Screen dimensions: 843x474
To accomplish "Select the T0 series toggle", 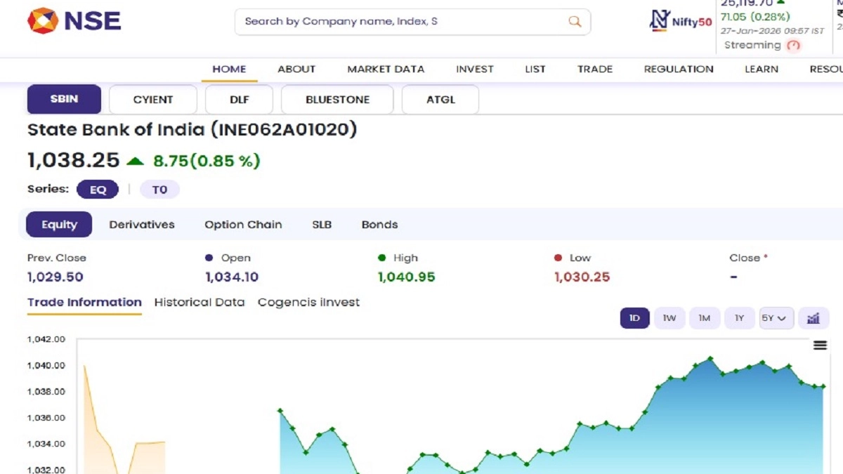I will pos(159,190).
